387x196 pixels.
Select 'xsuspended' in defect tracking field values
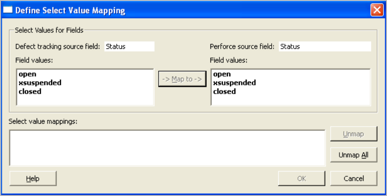[40, 83]
